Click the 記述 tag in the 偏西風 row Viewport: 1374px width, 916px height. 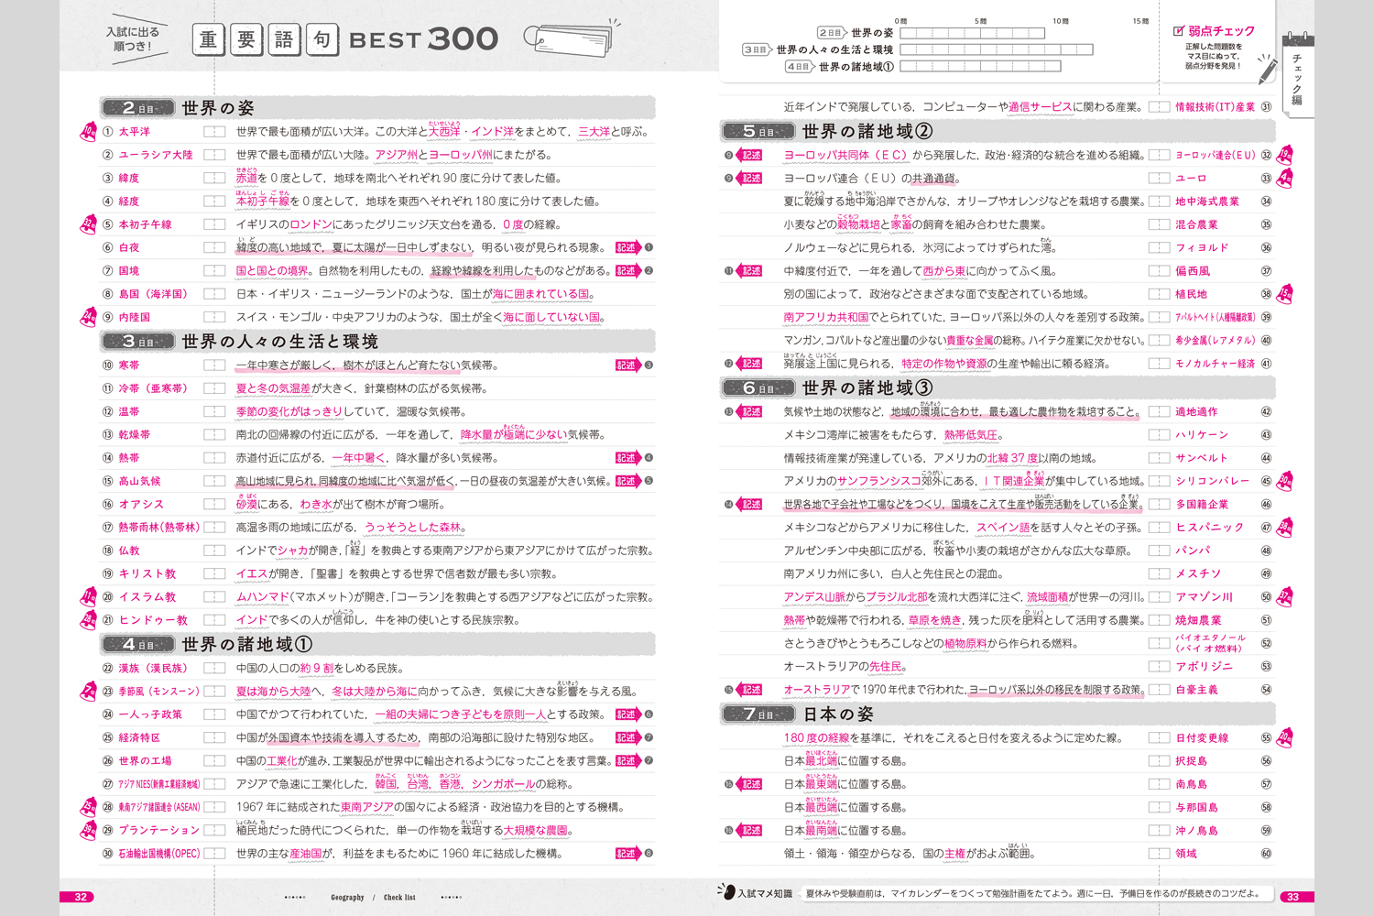point(750,271)
